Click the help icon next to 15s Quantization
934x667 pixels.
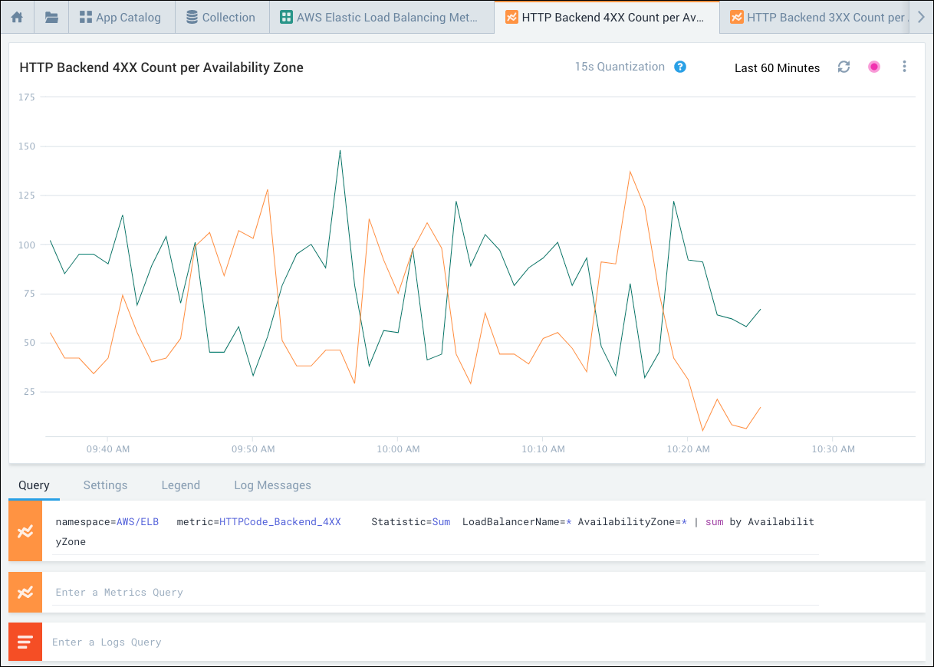tap(680, 67)
